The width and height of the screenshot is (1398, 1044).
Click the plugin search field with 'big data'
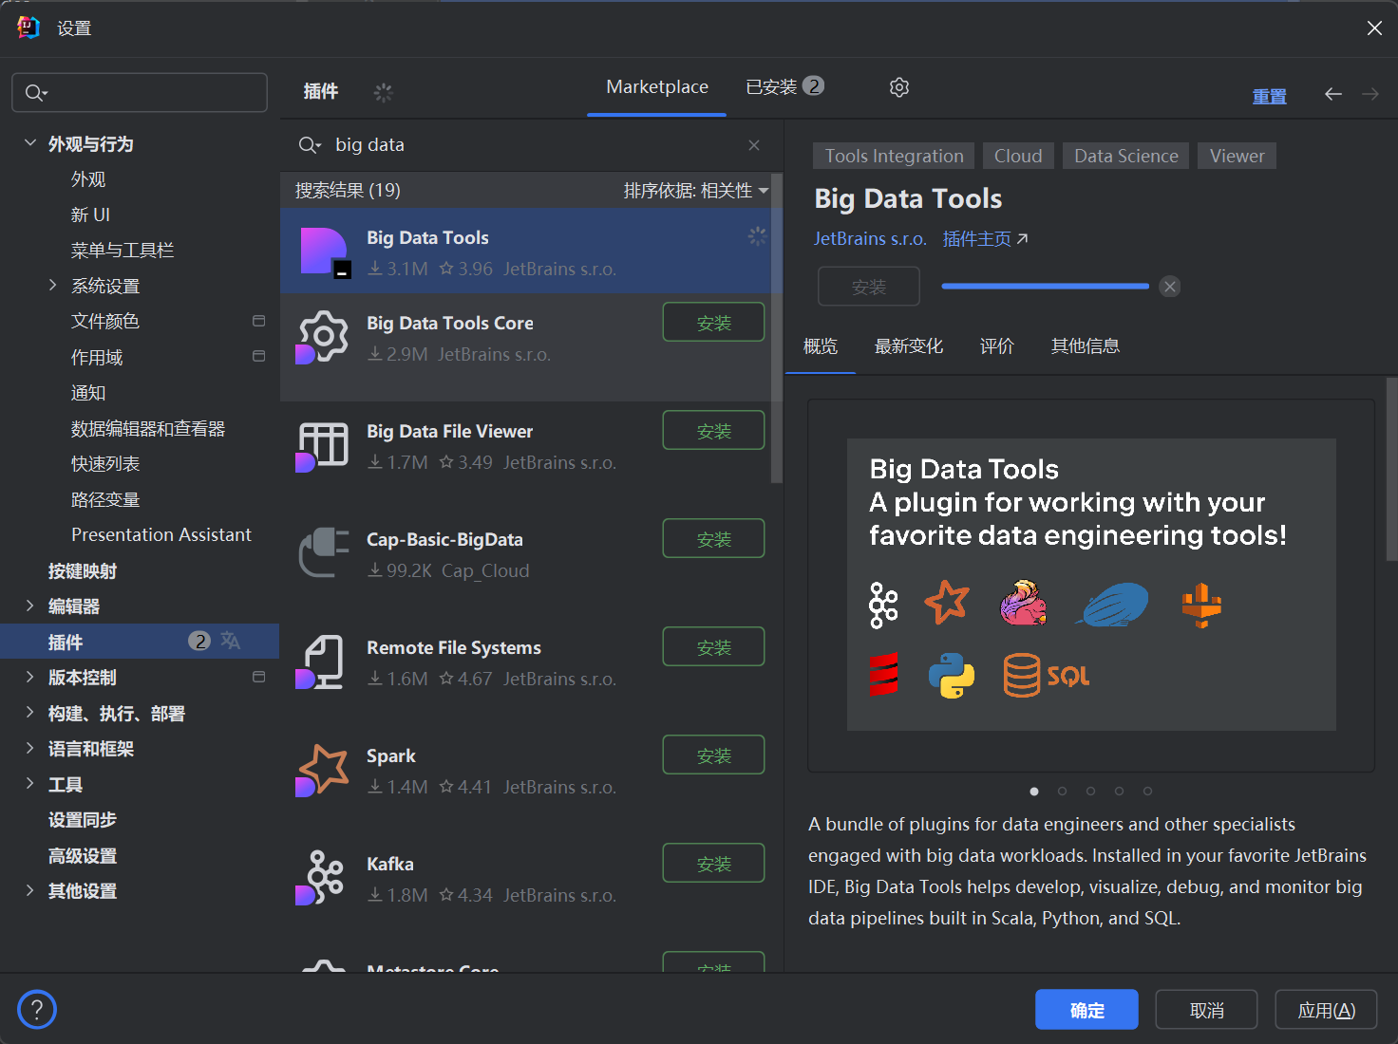[532, 145]
